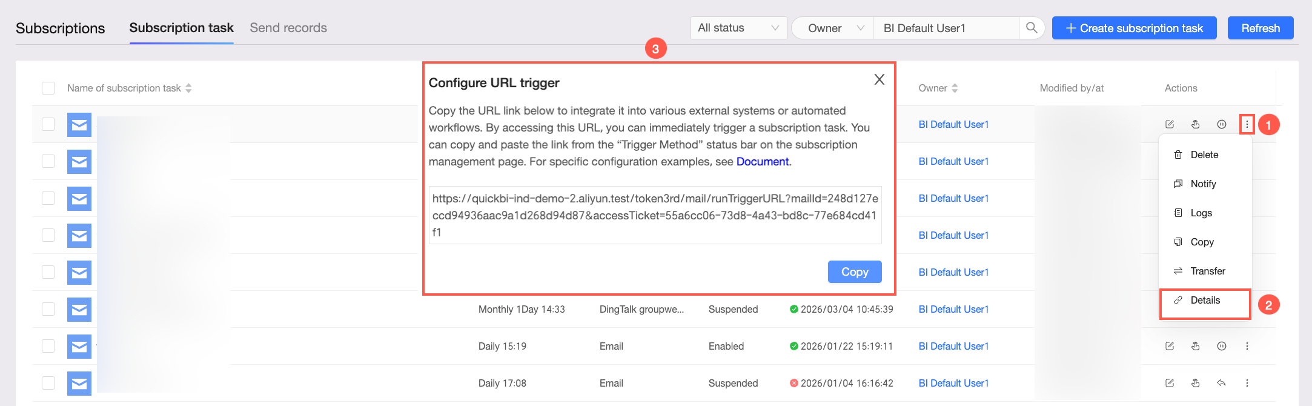Screen dimensions: 1312x406
Task: Switch to the Subscription task tab
Action: pyautogui.click(x=181, y=28)
